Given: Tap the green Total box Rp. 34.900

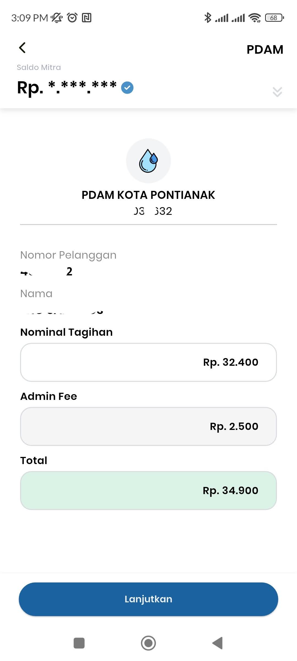Looking at the screenshot, I should (148, 491).
